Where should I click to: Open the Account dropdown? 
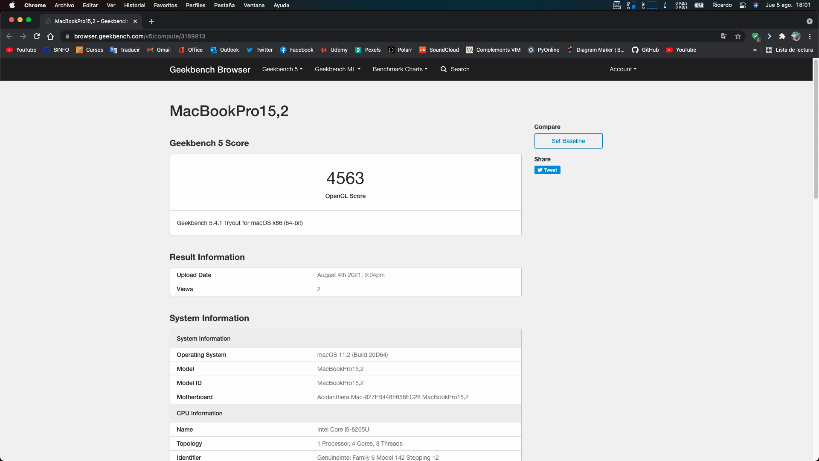(x=622, y=69)
